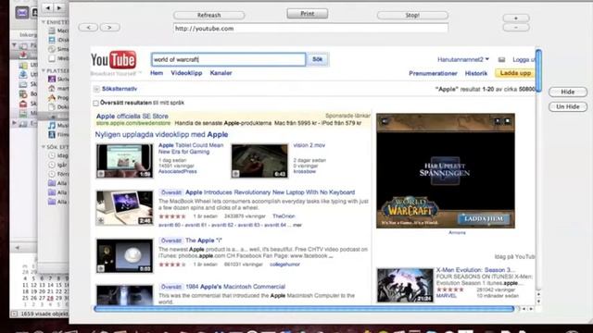Open the AssociatedPress uploader link
The width and height of the screenshot is (593, 333).
(177, 171)
